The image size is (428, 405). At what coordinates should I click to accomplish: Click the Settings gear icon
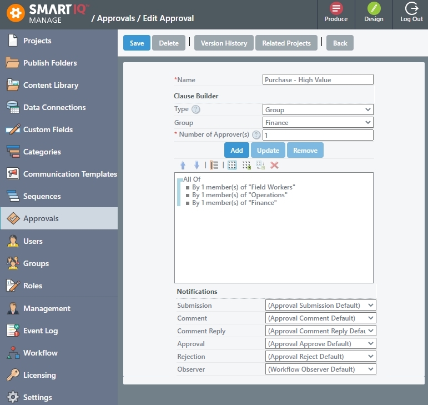point(13,397)
